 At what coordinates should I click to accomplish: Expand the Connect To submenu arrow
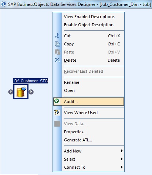[122, 167]
